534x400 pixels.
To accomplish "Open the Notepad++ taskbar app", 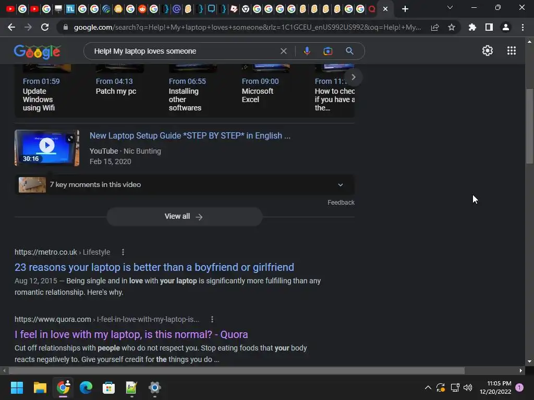I will click(x=131, y=387).
